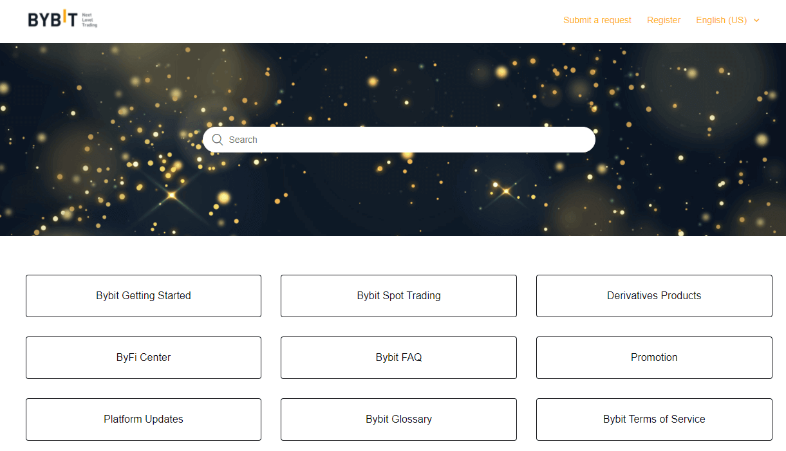View the Platform Updates category
The image size is (786, 451).
[x=144, y=419]
